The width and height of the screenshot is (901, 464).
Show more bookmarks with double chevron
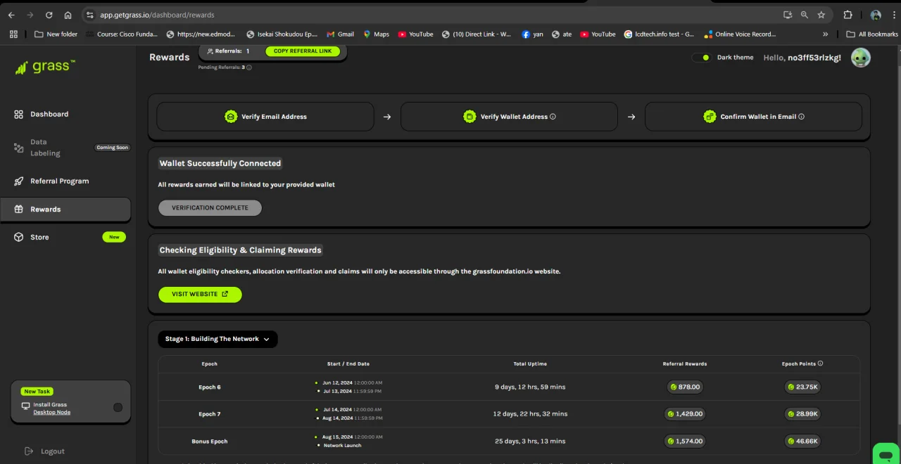(x=825, y=34)
